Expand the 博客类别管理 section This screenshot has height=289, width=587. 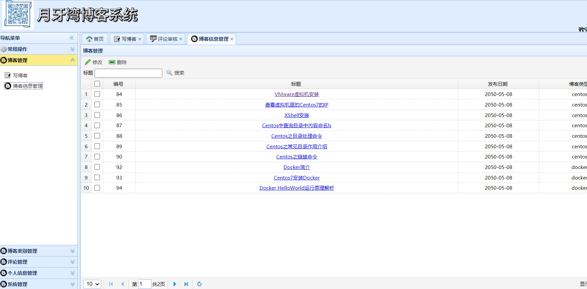(73, 251)
